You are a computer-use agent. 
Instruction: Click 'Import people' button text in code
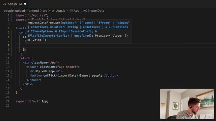[91, 76]
